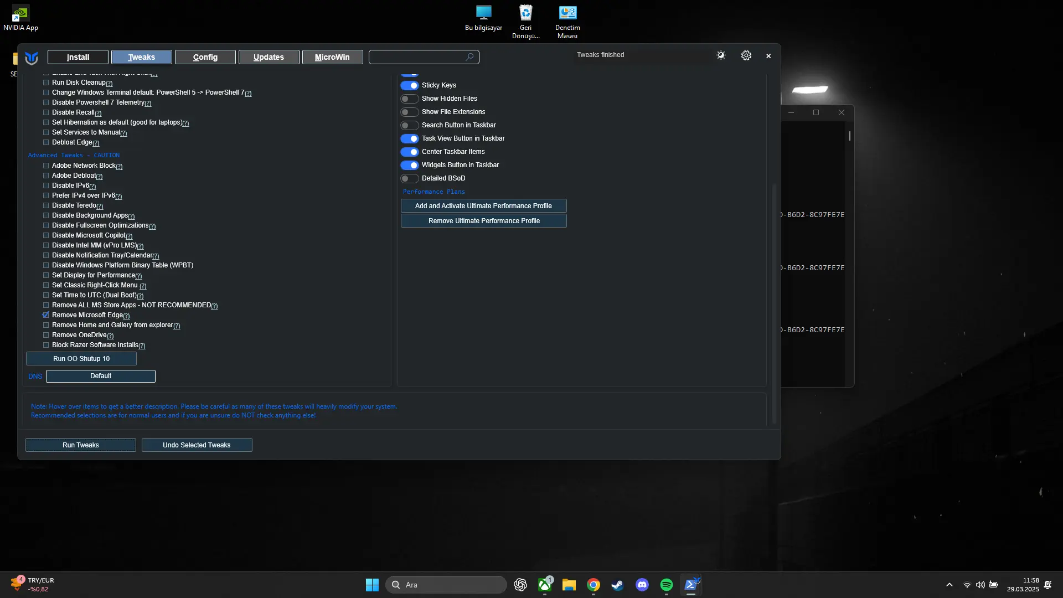Screen dimensions: 1063x598
Task: Expand the hidden tray icons chevron
Action: pyautogui.click(x=950, y=585)
